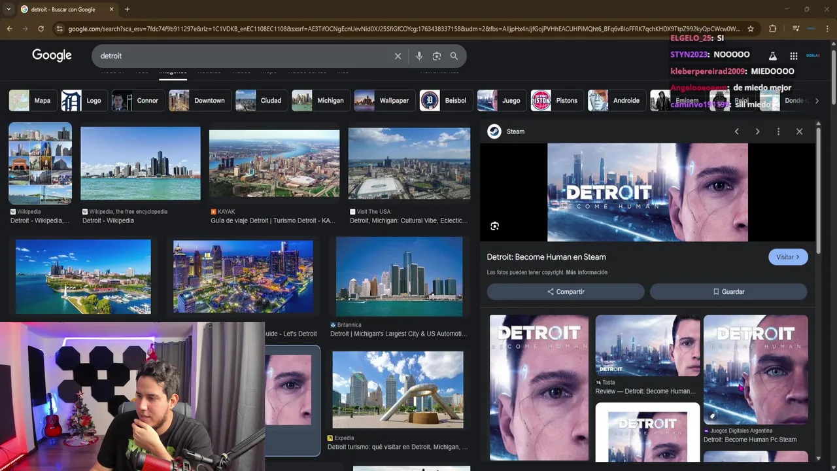
Task: Open the Google apps grid
Action: point(793,56)
